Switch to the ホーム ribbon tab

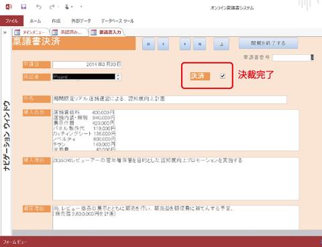(36, 21)
